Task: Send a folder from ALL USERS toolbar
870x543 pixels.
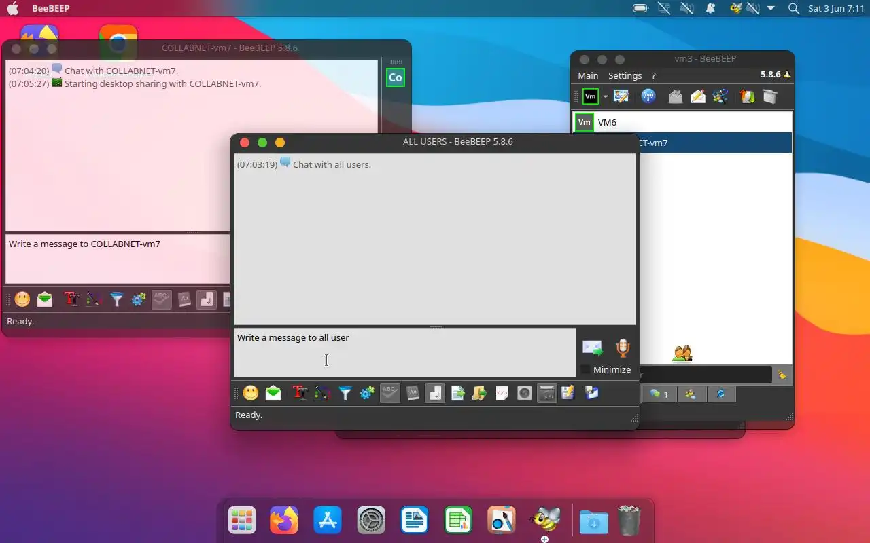Action: pos(480,393)
